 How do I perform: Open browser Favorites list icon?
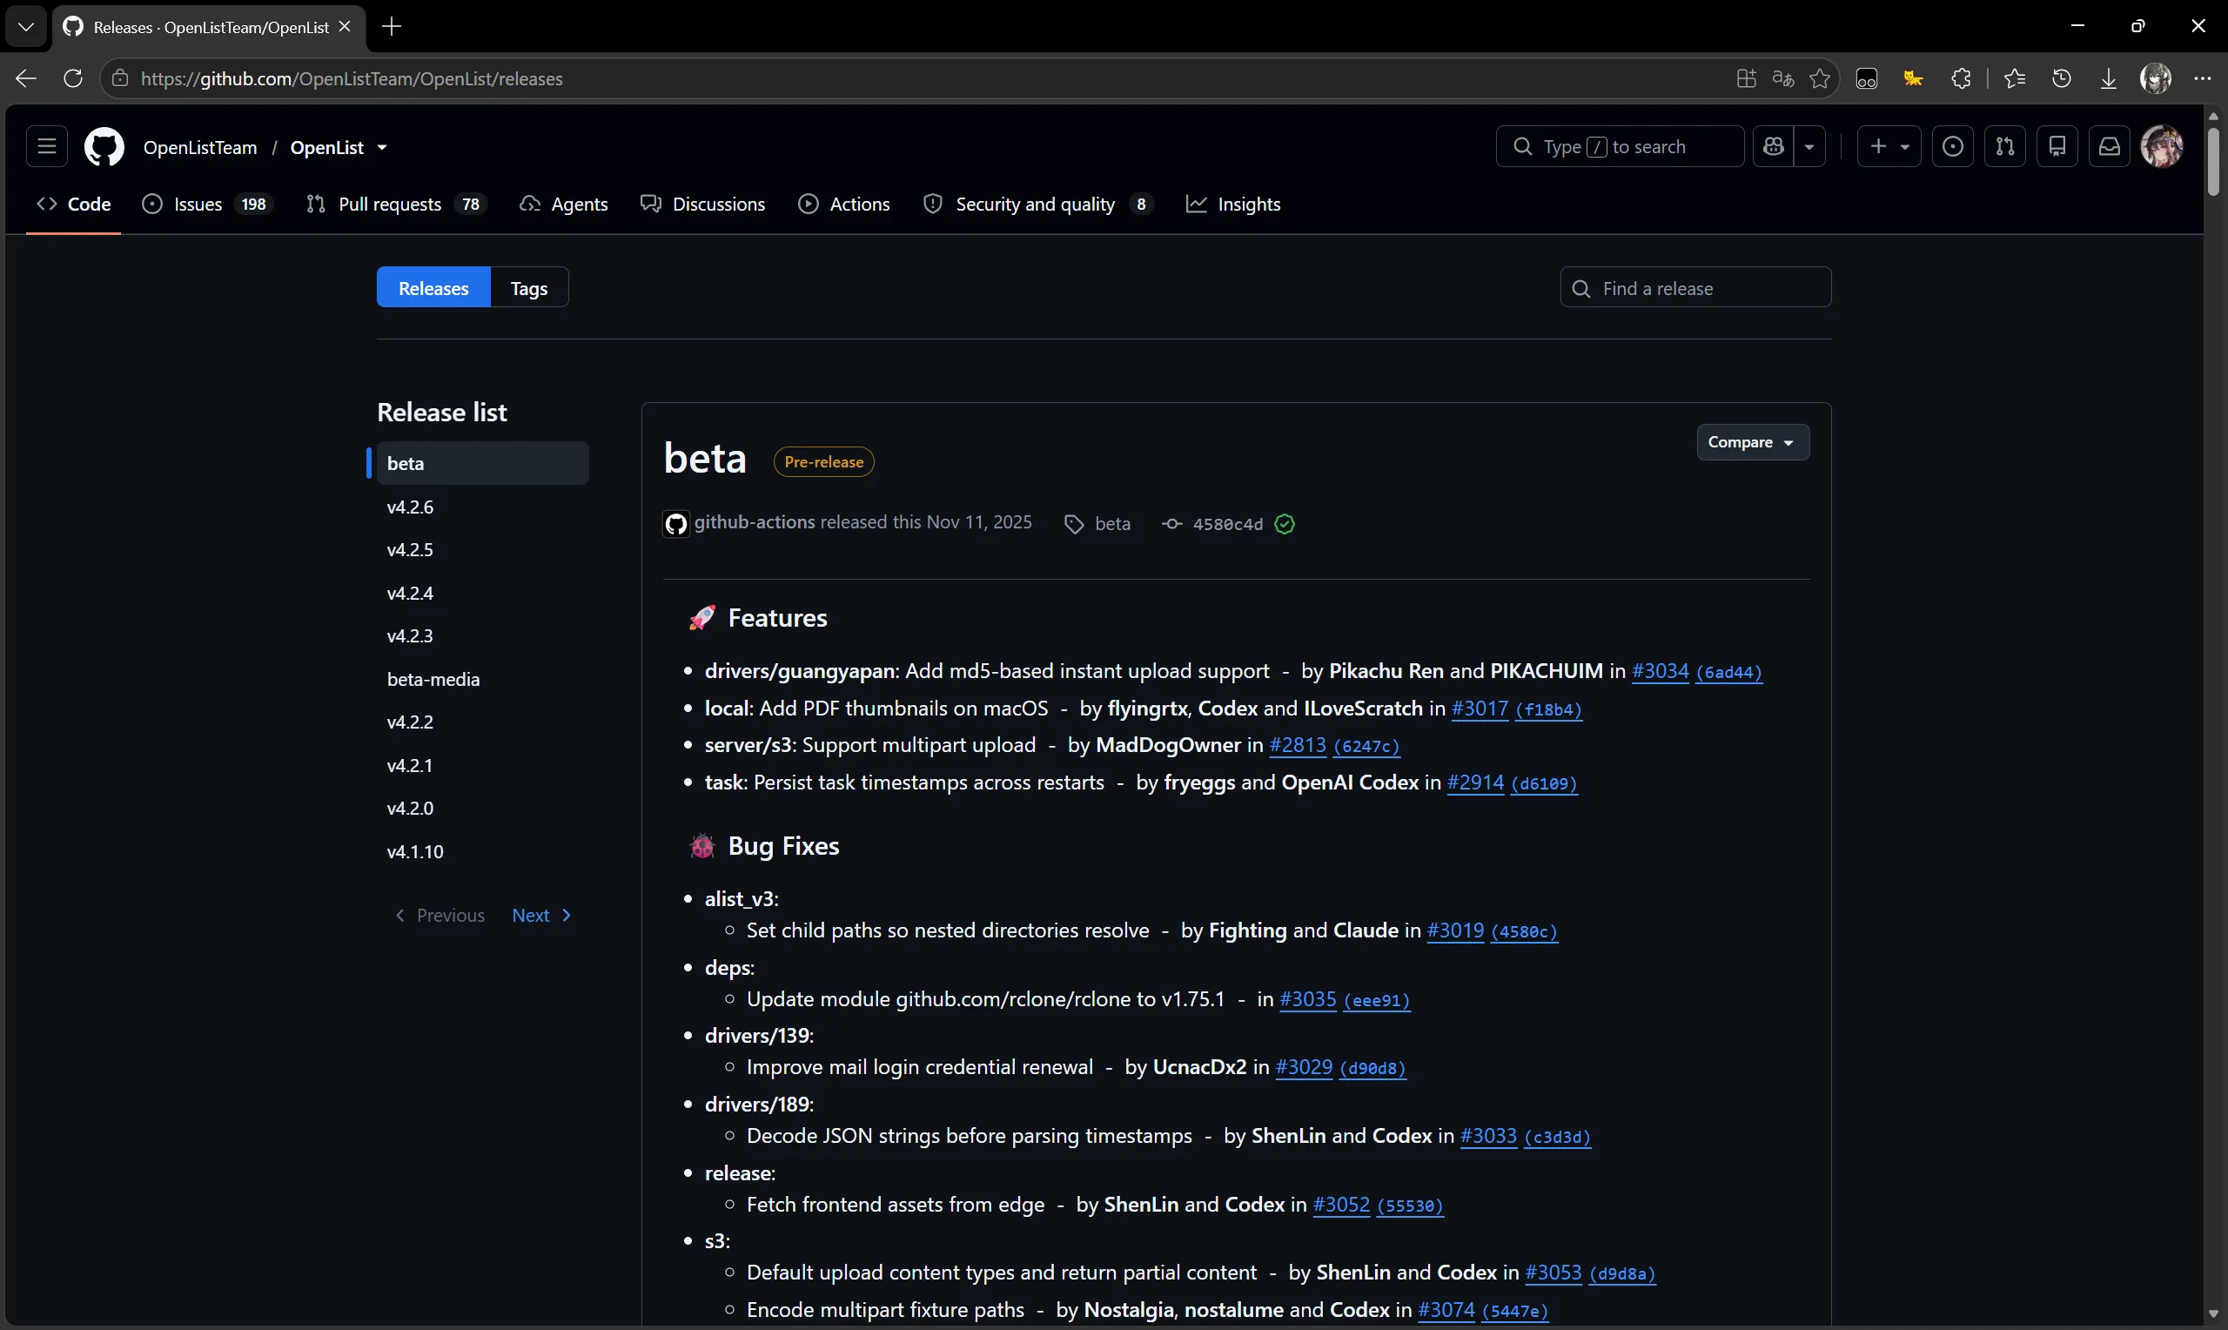pos(2015,79)
